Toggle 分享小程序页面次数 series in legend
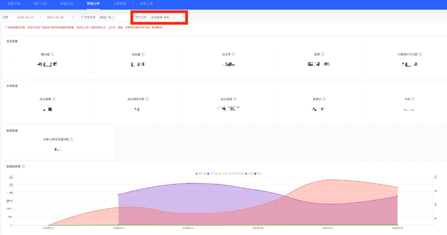This screenshot has width=447, height=235. click(231, 174)
